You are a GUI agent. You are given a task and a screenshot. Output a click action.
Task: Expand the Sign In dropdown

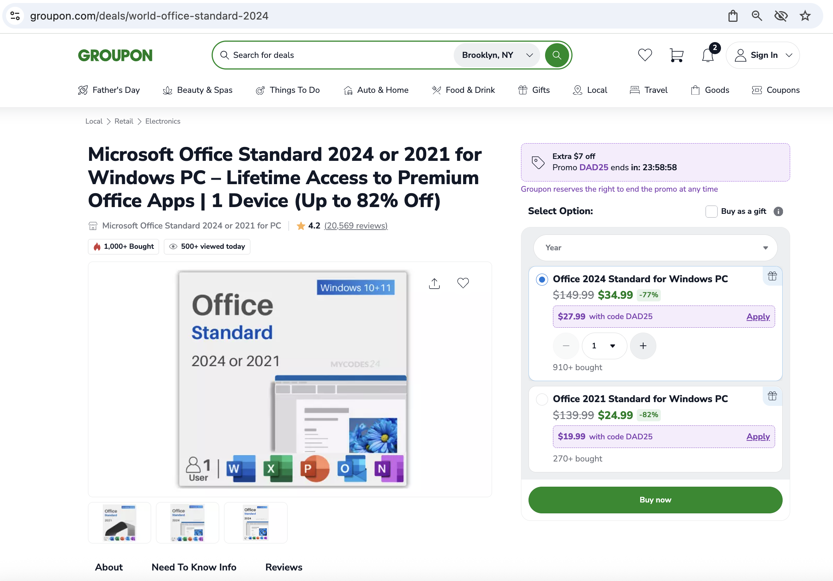coord(763,55)
